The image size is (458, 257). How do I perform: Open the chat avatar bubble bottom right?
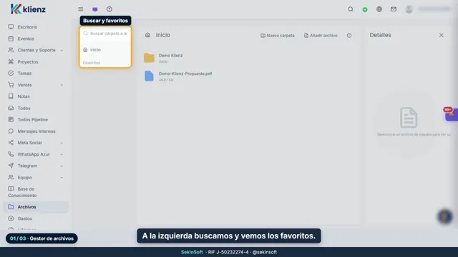(445, 216)
